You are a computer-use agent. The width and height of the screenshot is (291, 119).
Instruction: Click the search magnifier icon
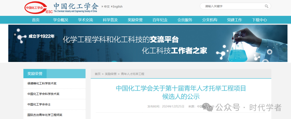266,6
